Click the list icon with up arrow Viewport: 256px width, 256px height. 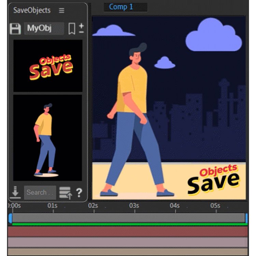click(65, 193)
